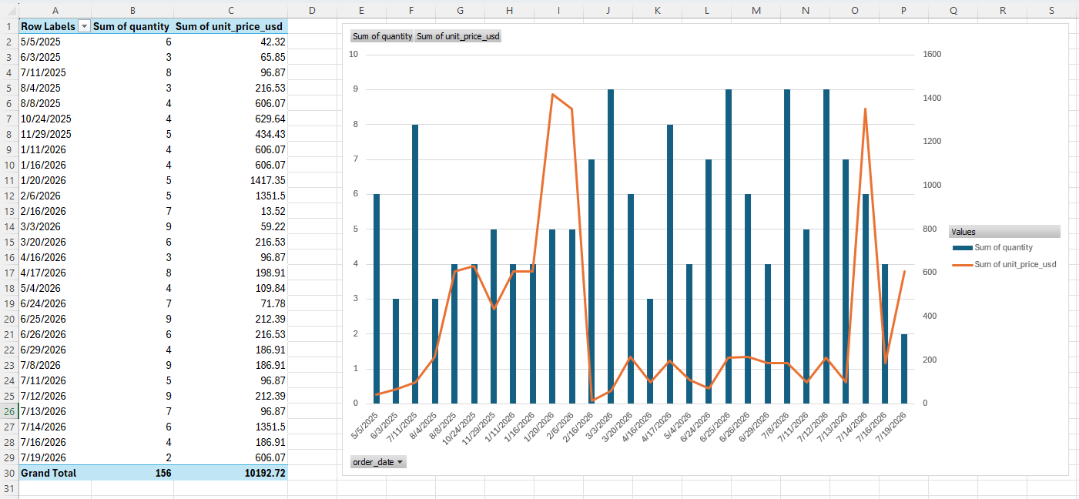This screenshot has width=1079, height=499.
Task: Click the 10 label on primary axis
Action: [x=354, y=55]
